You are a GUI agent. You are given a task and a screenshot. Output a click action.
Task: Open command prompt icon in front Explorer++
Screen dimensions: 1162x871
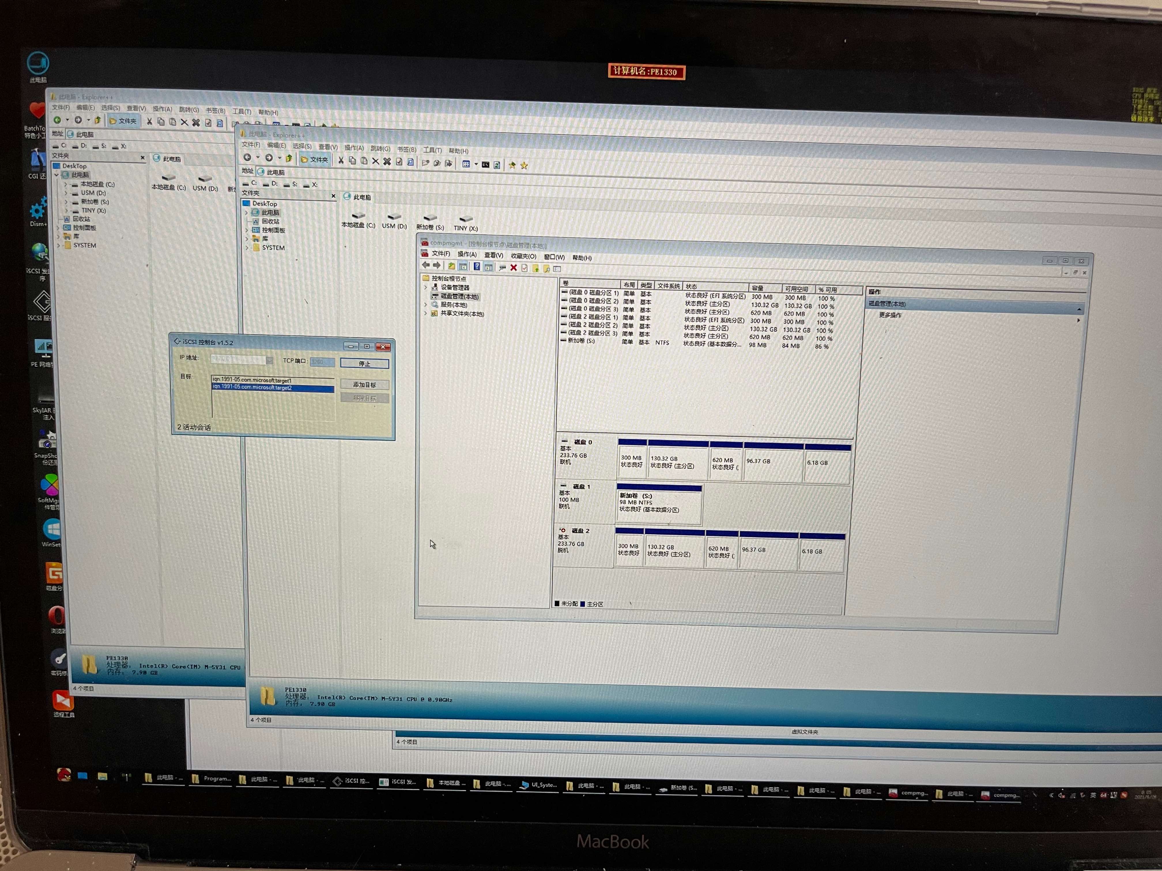[485, 164]
